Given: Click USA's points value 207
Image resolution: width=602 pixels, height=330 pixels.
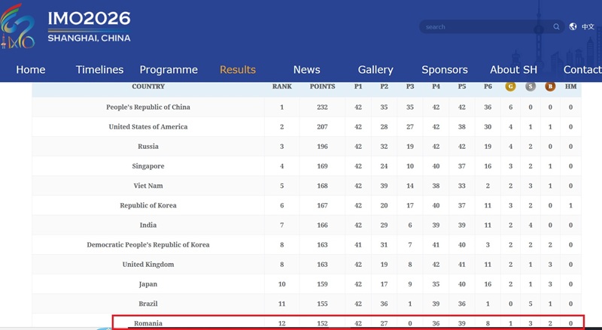Looking at the screenshot, I should click(x=323, y=126).
